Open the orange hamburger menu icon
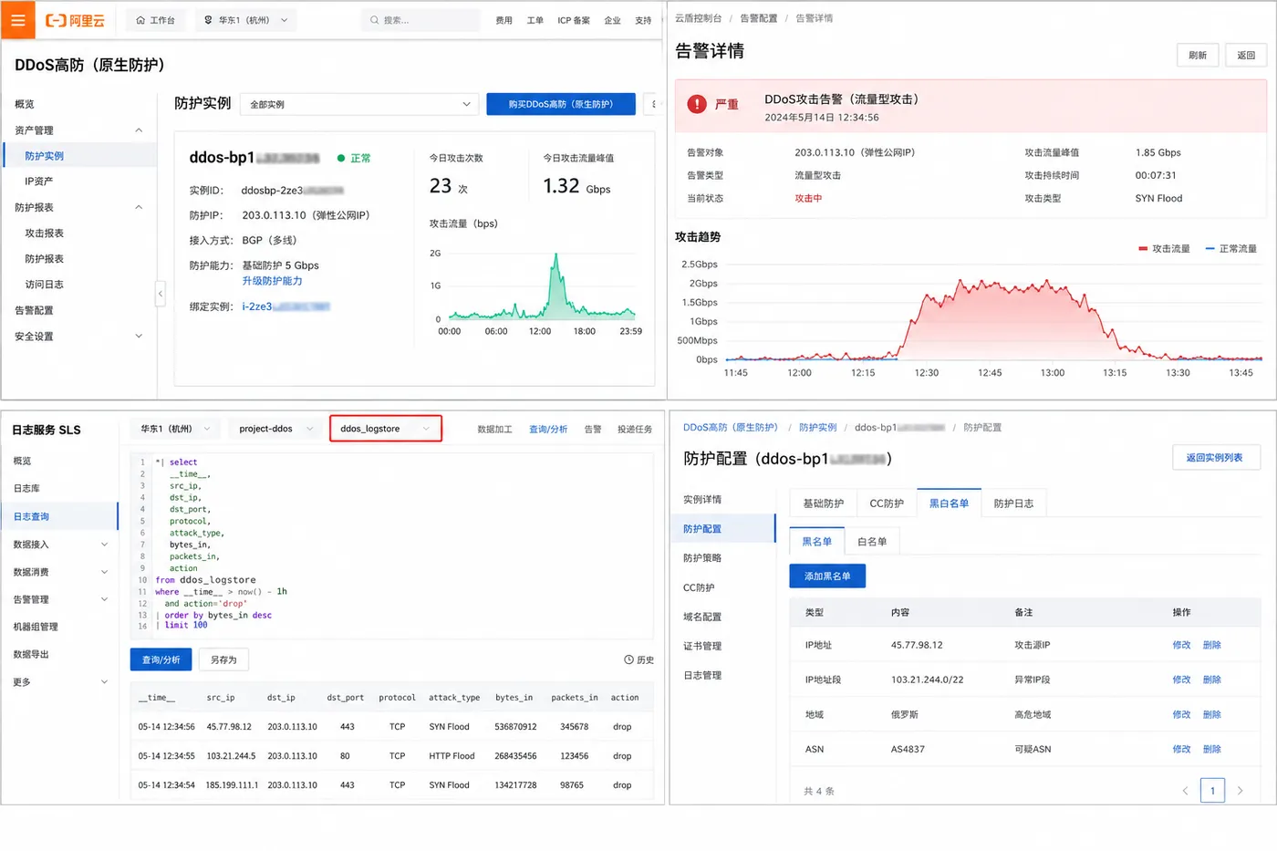1277x851 pixels. pyautogui.click(x=17, y=19)
